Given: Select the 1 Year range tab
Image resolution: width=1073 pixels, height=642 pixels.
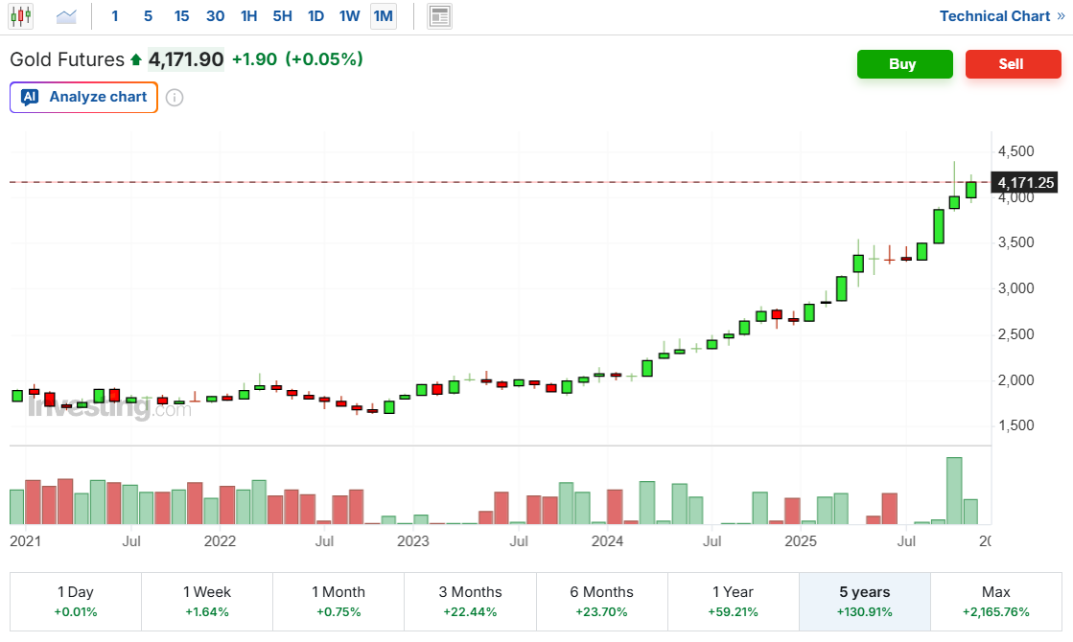Looking at the screenshot, I should [733, 602].
